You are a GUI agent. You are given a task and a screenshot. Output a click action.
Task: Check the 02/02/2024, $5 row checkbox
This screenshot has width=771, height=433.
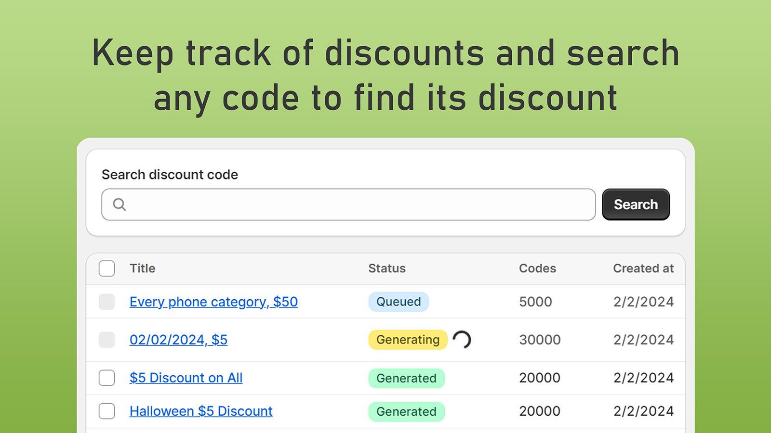coord(107,340)
